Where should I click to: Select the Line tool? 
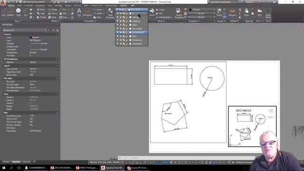click(3, 12)
